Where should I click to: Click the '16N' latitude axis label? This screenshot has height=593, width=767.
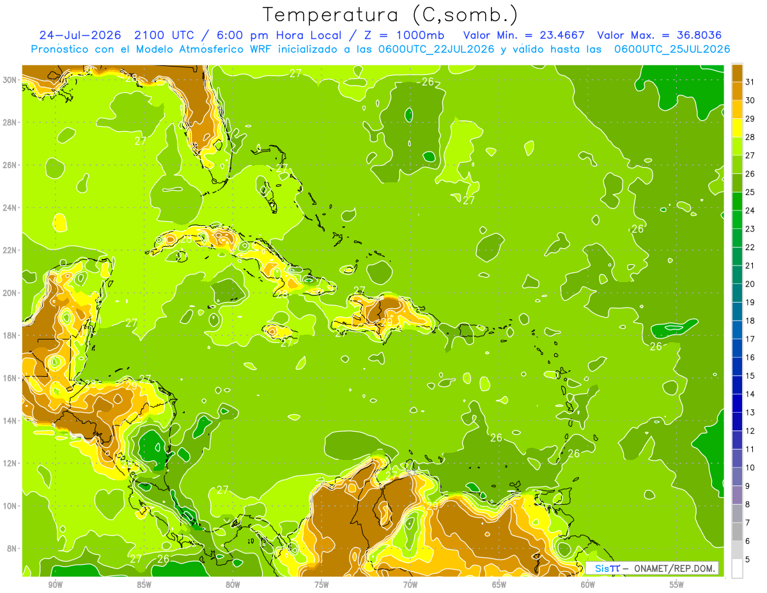point(11,378)
